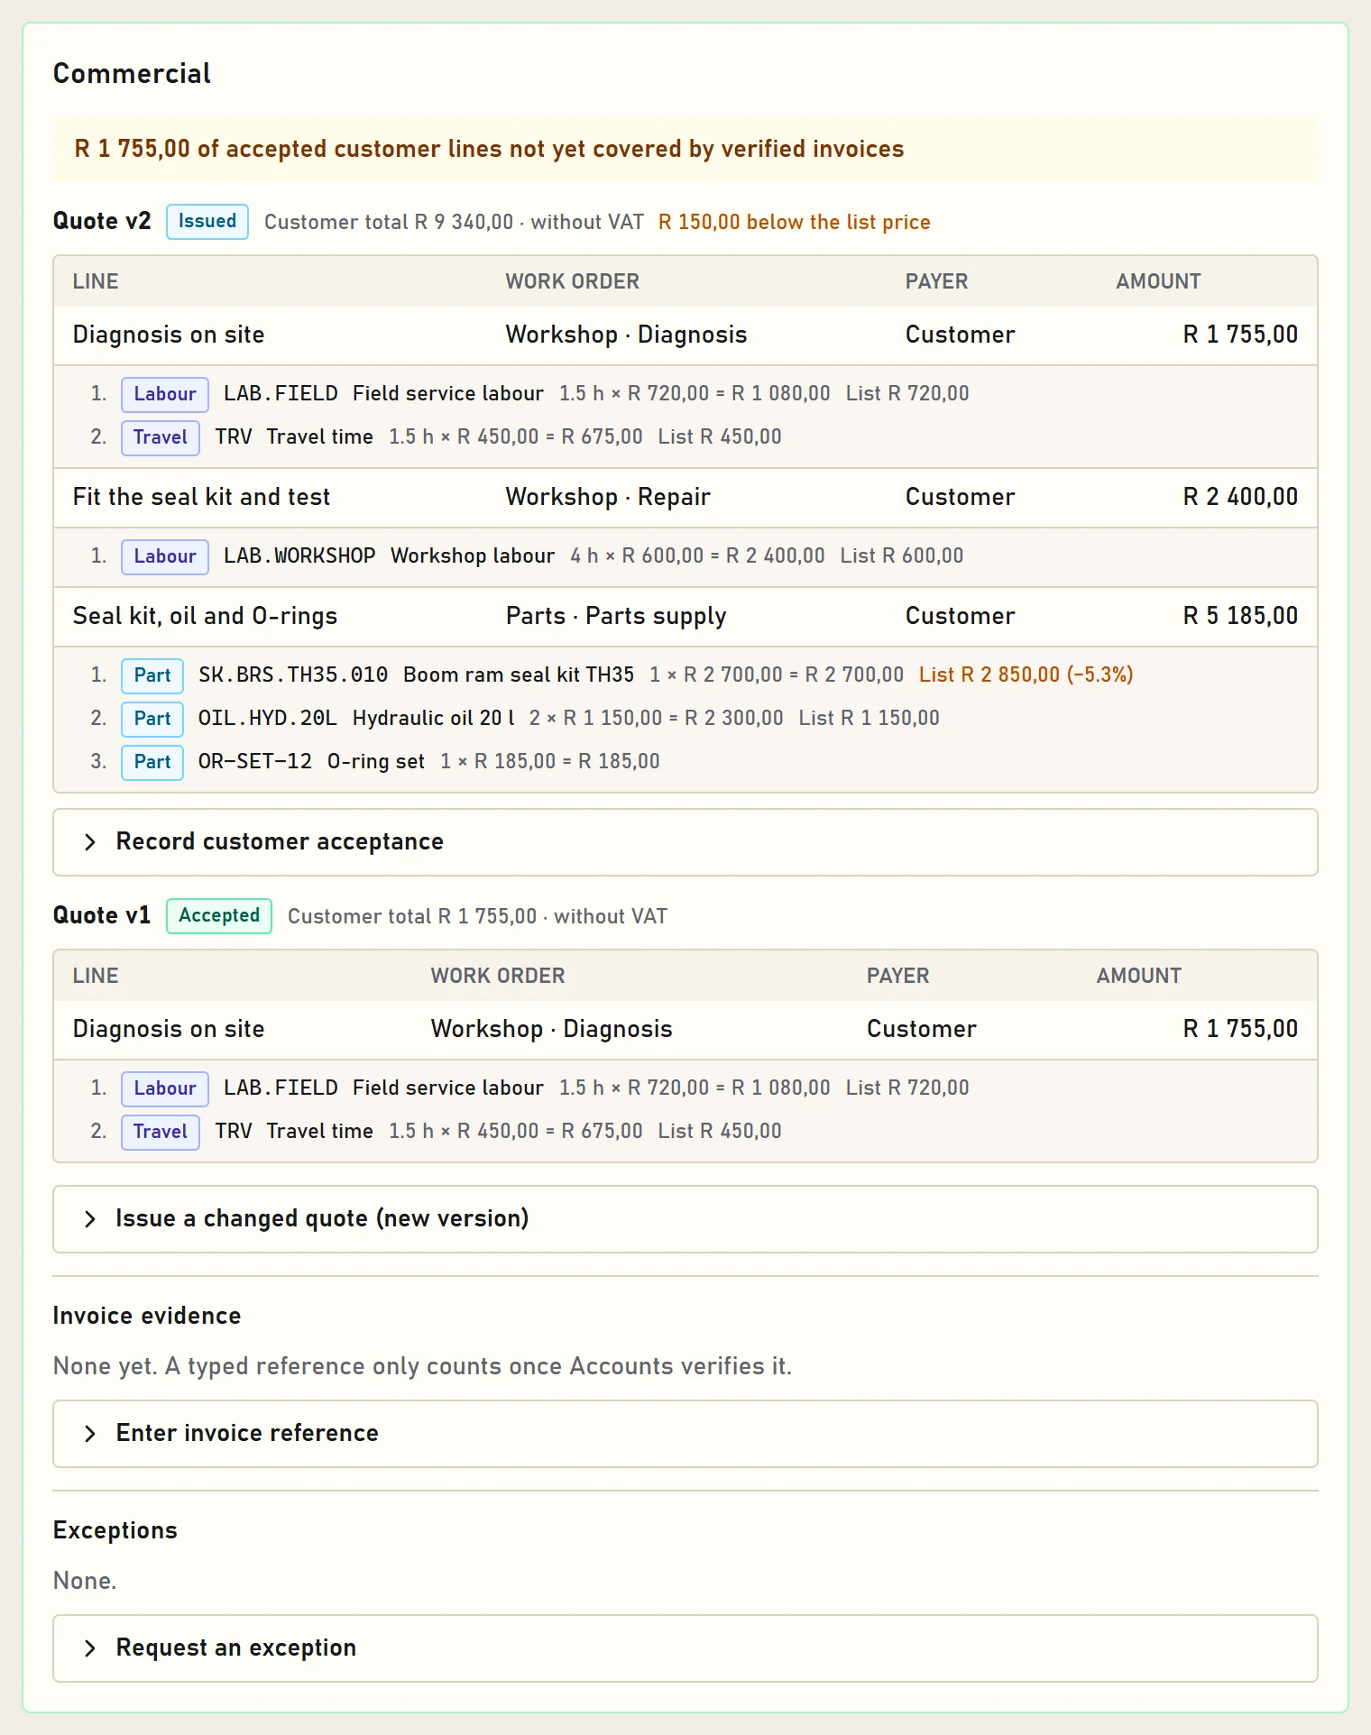Click 'Customer total R 9 340,00' text
This screenshot has height=1735, width=1371.
[389, 223]
